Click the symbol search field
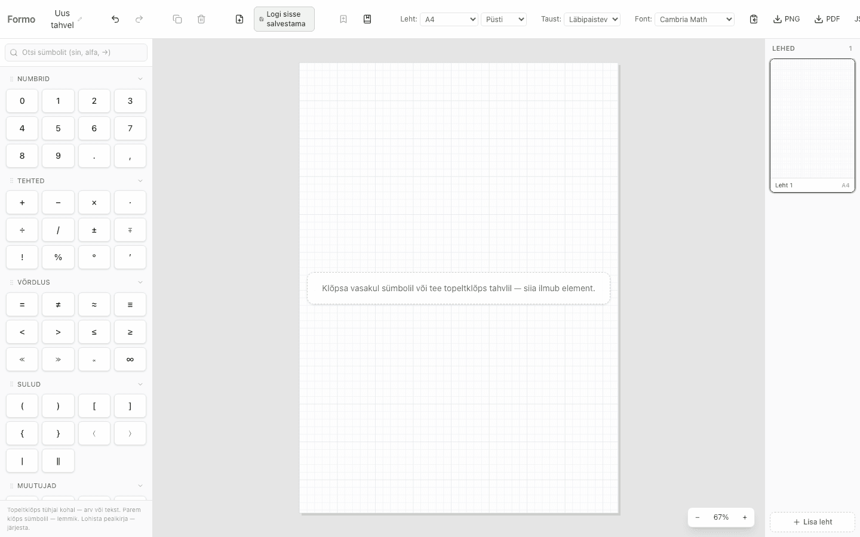Image resolution: width=860 pixels, height=537 pixels. click(76, 53)
